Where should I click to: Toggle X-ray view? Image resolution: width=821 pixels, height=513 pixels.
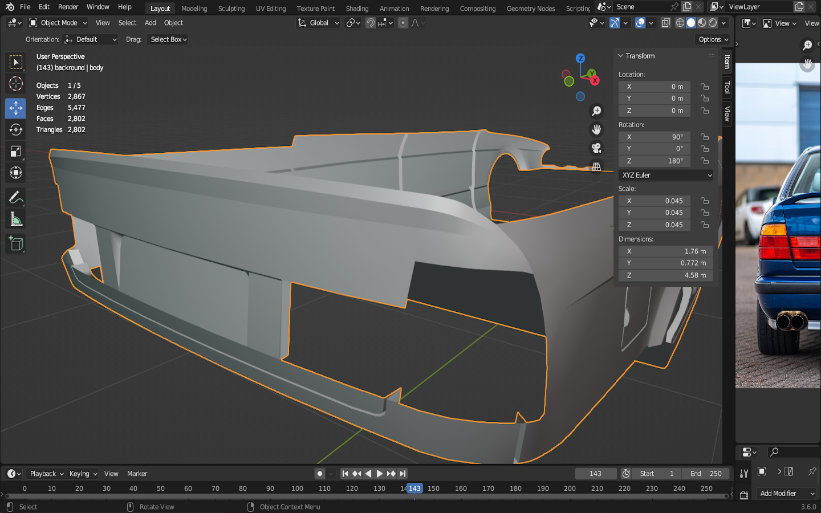click(x=665, y=23)
